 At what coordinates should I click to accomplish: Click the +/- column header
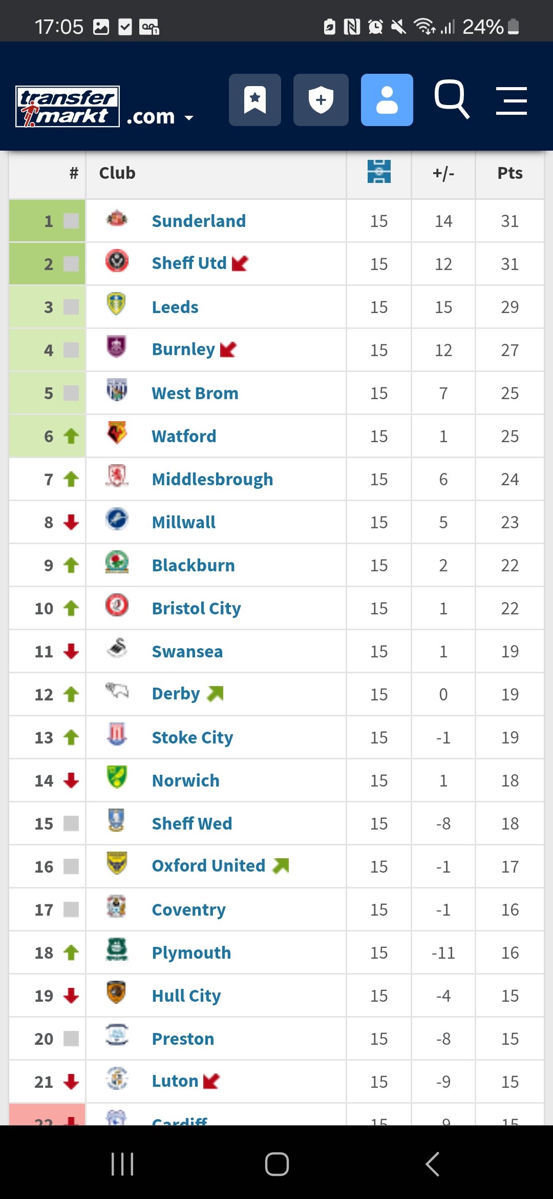point(443,173)
